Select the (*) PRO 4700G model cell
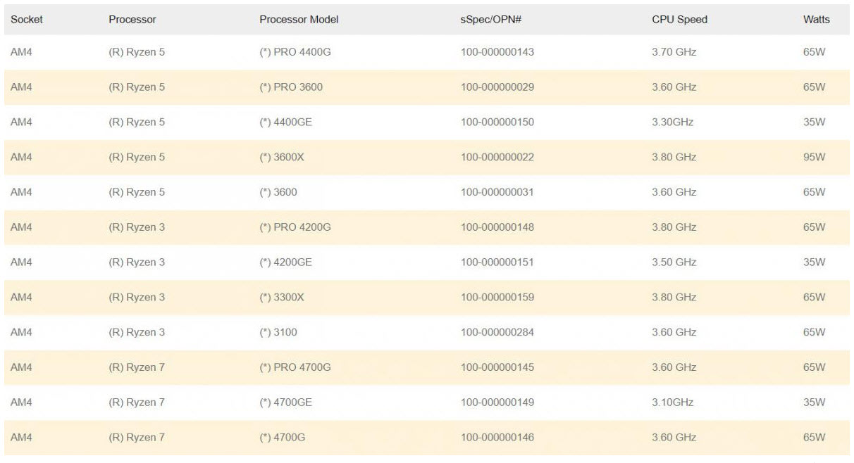The height and width of the screenshot is (463, 854). pos(295,367)
